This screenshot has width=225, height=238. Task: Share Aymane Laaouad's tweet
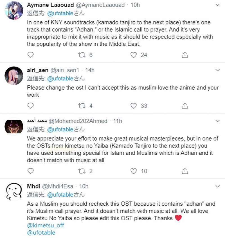[185, 55]
